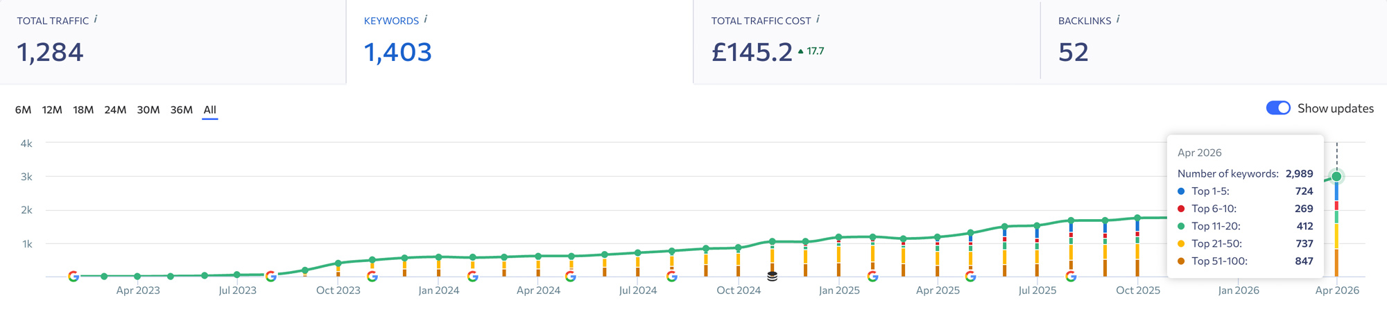Image resolution: width=1387 pixels, height=312 pixels.
Task: Click the yellow Top 21-50 legend dot
Action: (x=1181, y=243)
